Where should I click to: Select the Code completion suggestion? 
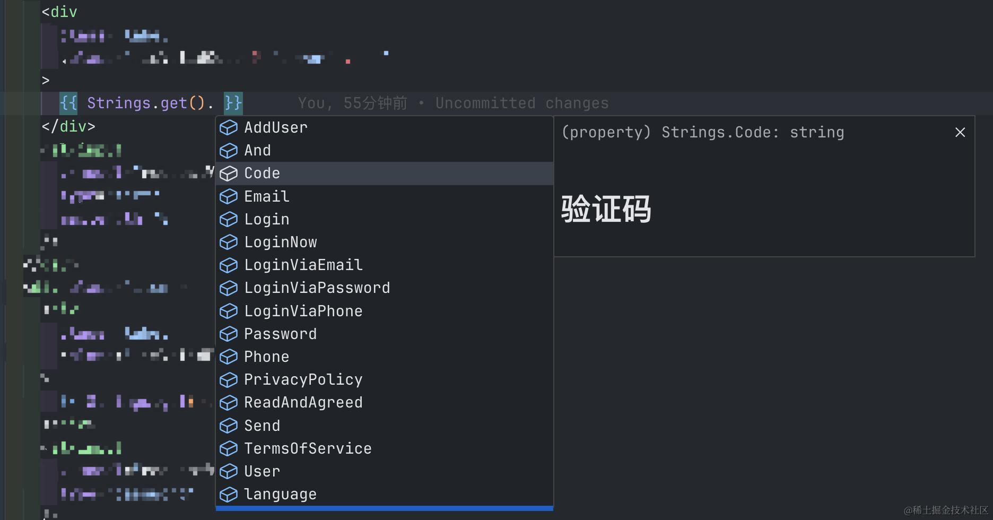tap(262, 174)
